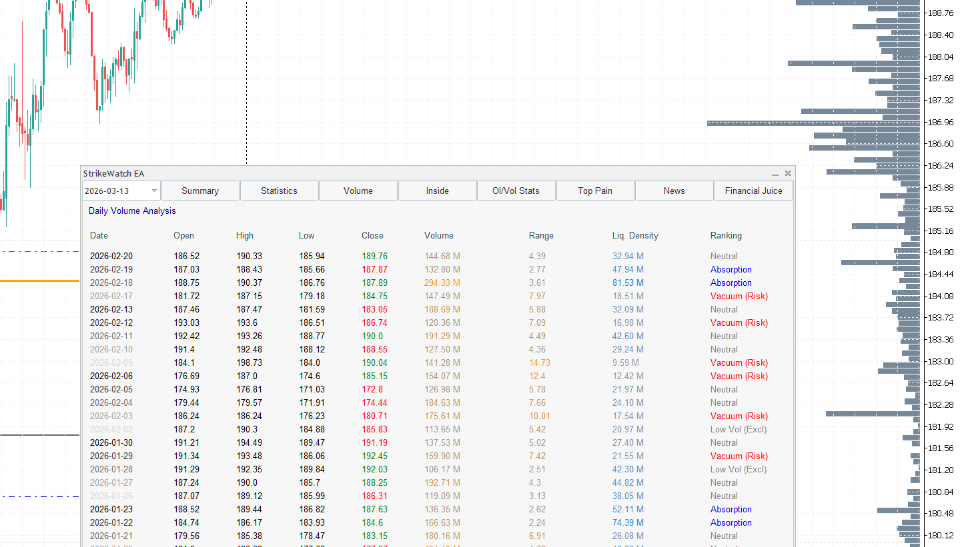Open the Inside tab
The image size is (960, 547).
pos(437,191)
